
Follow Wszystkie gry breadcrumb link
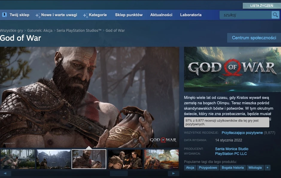pyautogui.click(x=11, y=31)
